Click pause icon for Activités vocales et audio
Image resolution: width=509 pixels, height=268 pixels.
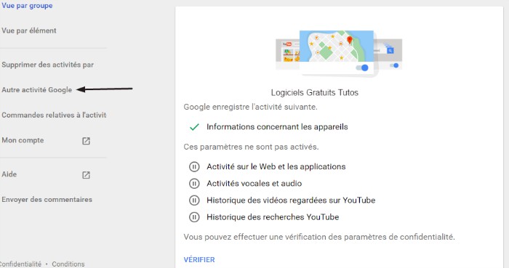(x=194, y=184)
